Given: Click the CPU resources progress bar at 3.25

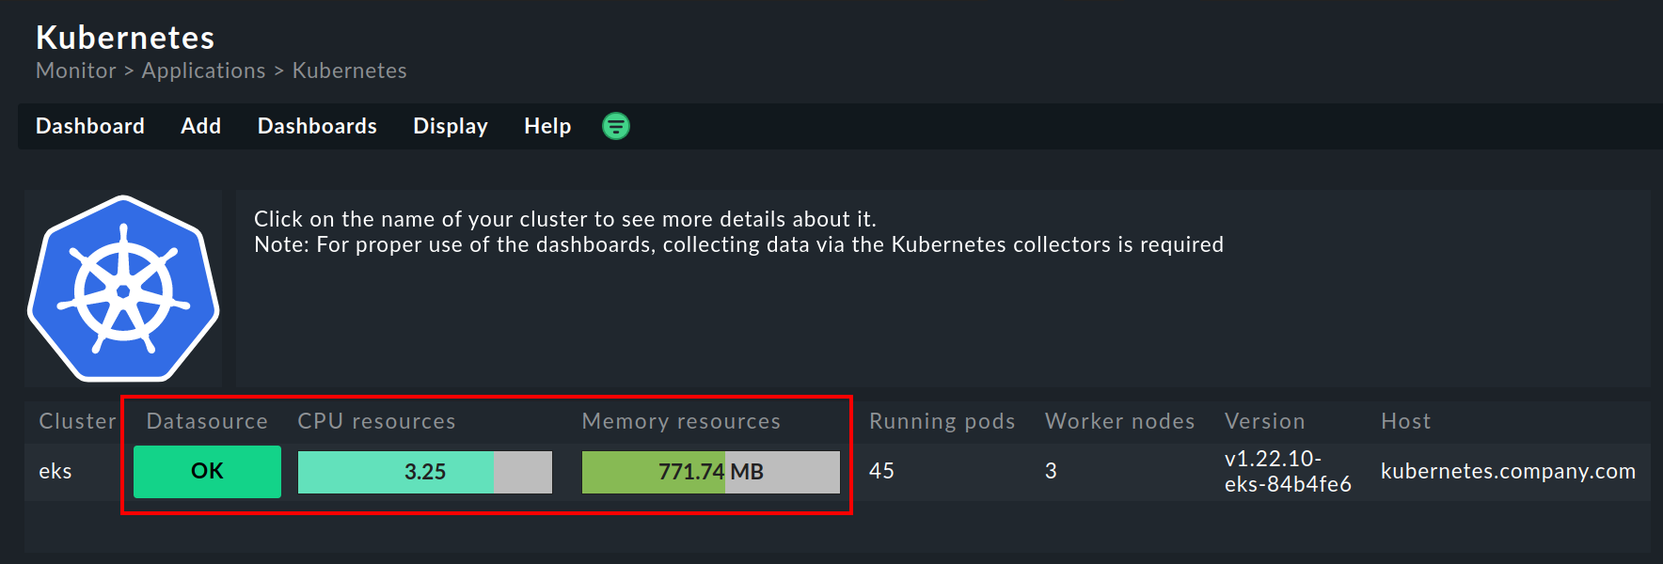Looking at the screenshot, I should [x=424, y=471].
